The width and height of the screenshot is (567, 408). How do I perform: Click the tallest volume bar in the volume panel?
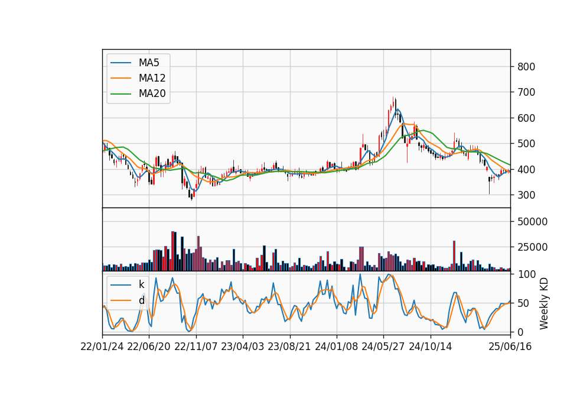click(172, 251)
